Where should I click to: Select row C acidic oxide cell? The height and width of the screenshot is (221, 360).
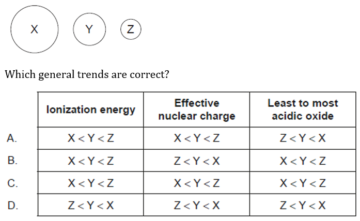303,183
